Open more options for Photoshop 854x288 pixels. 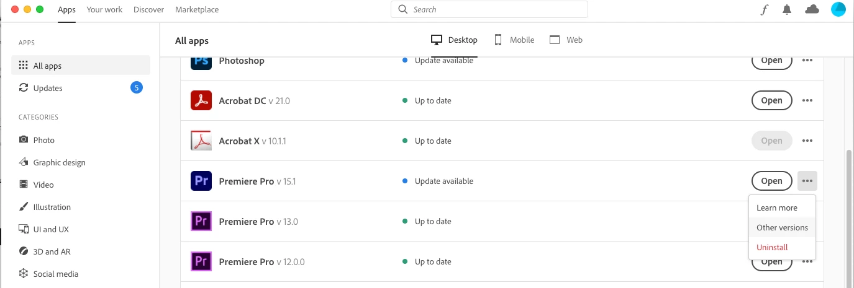(807, 61)
